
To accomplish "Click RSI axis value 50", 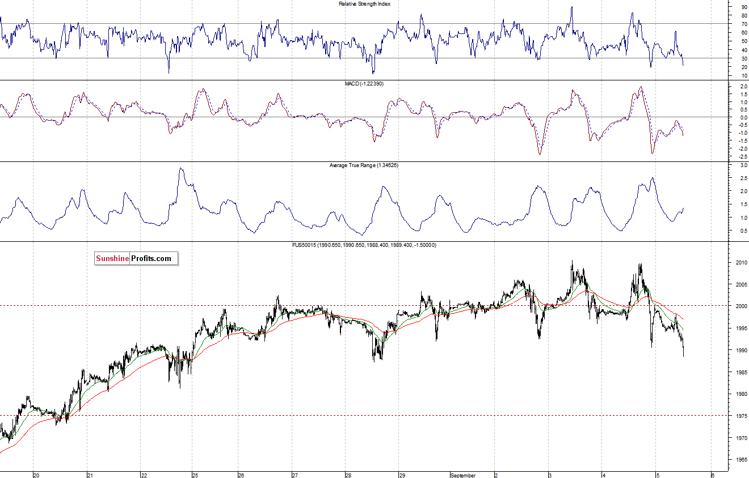I will coord(744,41).
